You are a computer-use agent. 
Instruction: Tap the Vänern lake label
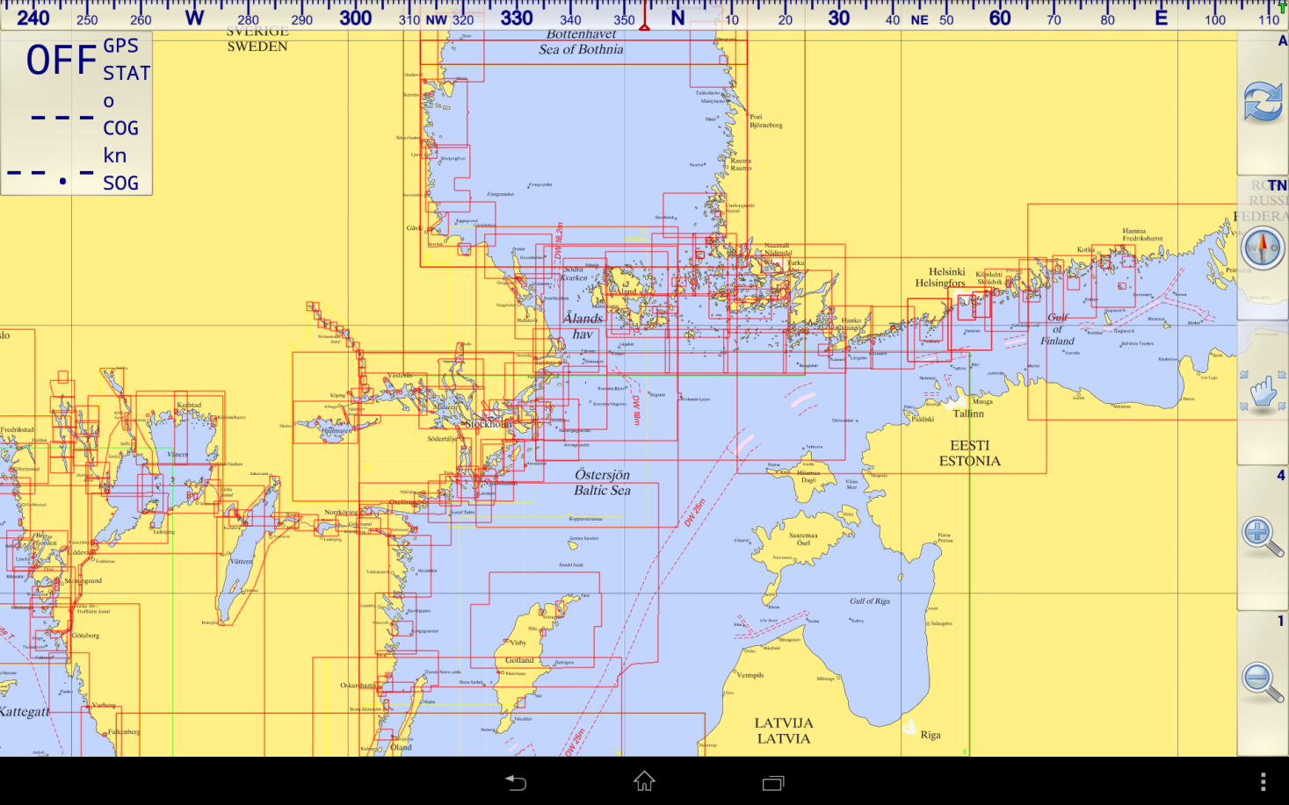coord(177,455)
